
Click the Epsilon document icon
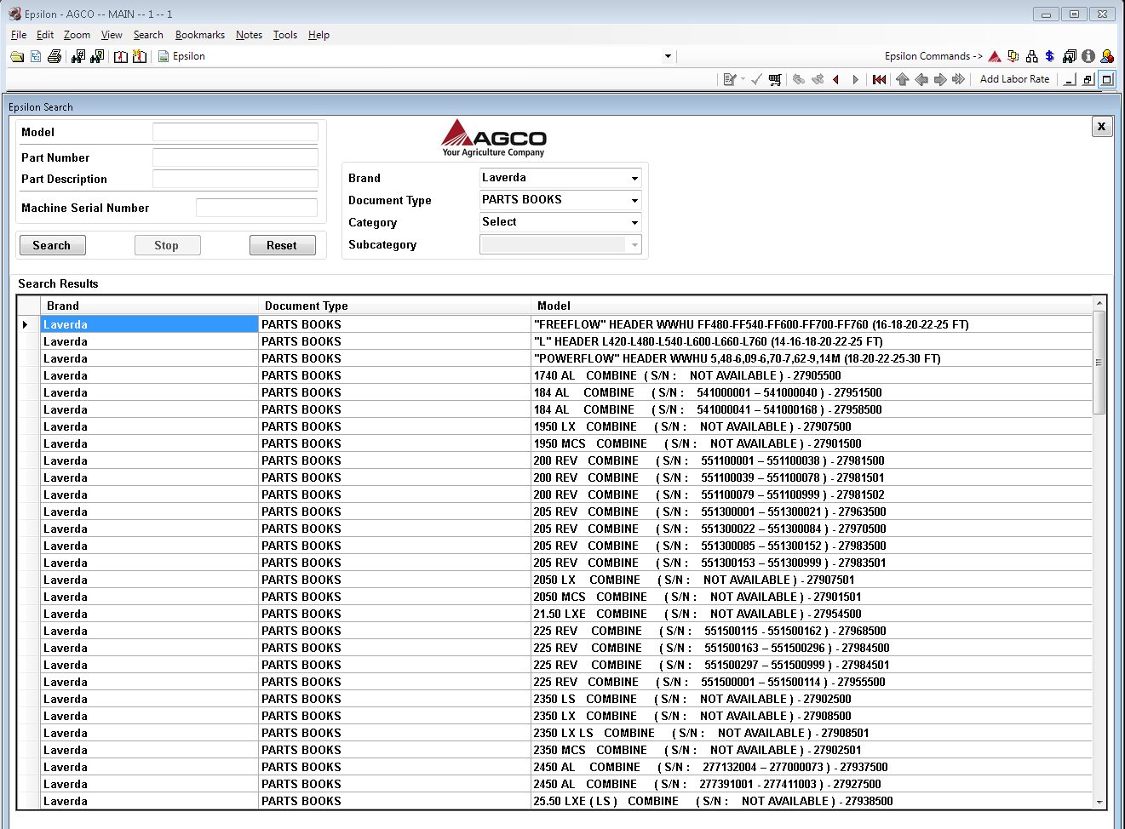click(164, 56)
